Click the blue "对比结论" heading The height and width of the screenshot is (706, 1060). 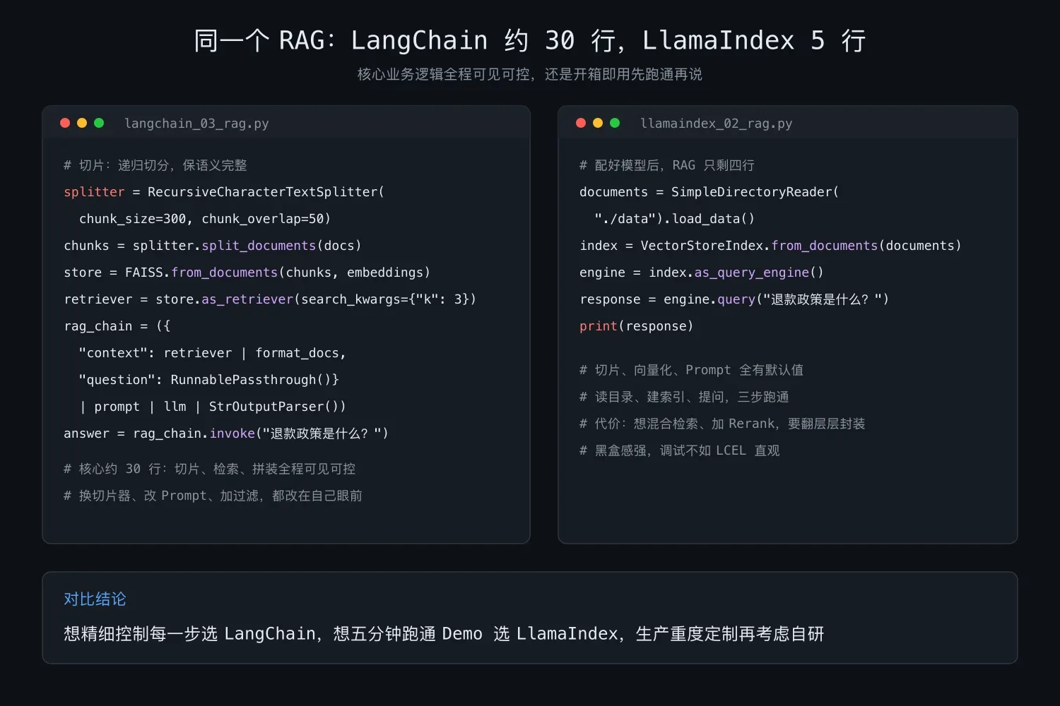click(x=95, y=599)
